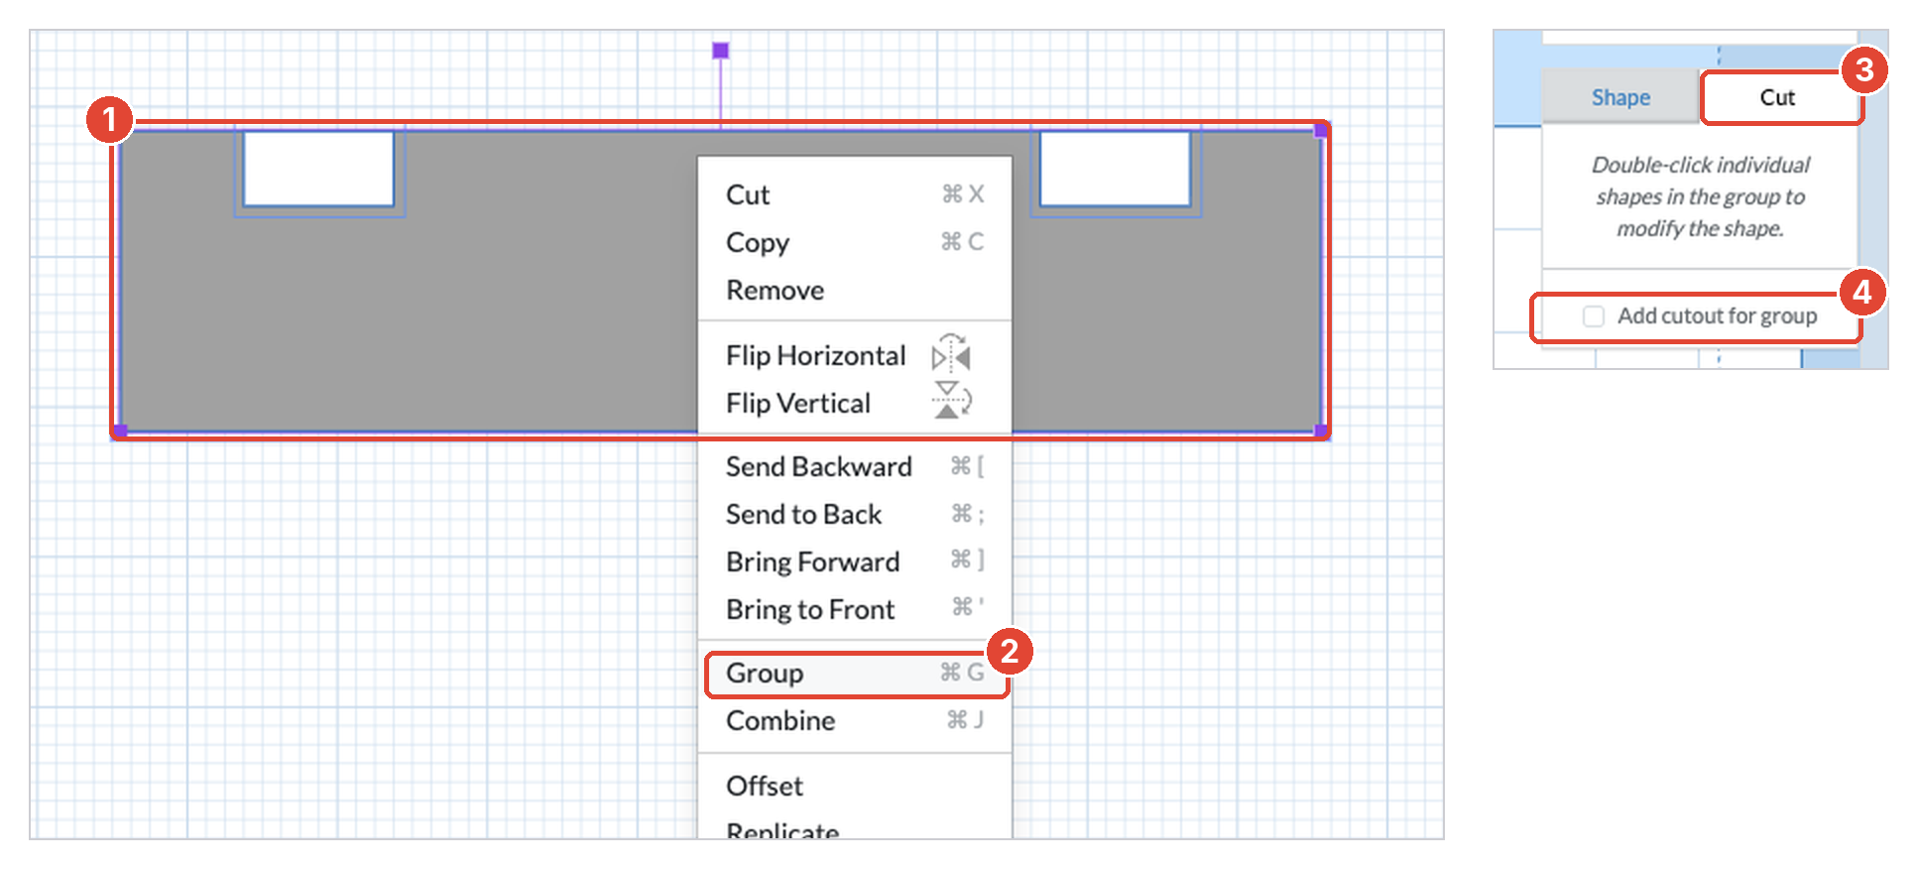Choose Send Backward from the menu
1918x869 pixels.
click(854, 466)
